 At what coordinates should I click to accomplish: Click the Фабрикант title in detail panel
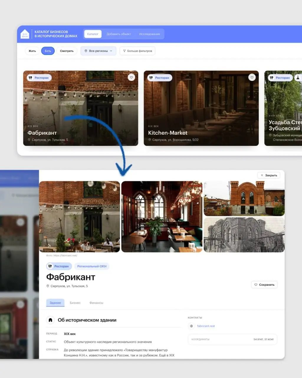[x=71, y=277]
